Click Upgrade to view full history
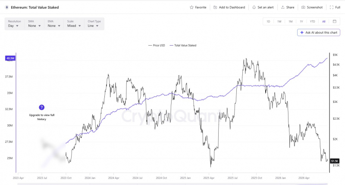The height and width of the screenshot is (185, 345). tap(41, 117)
